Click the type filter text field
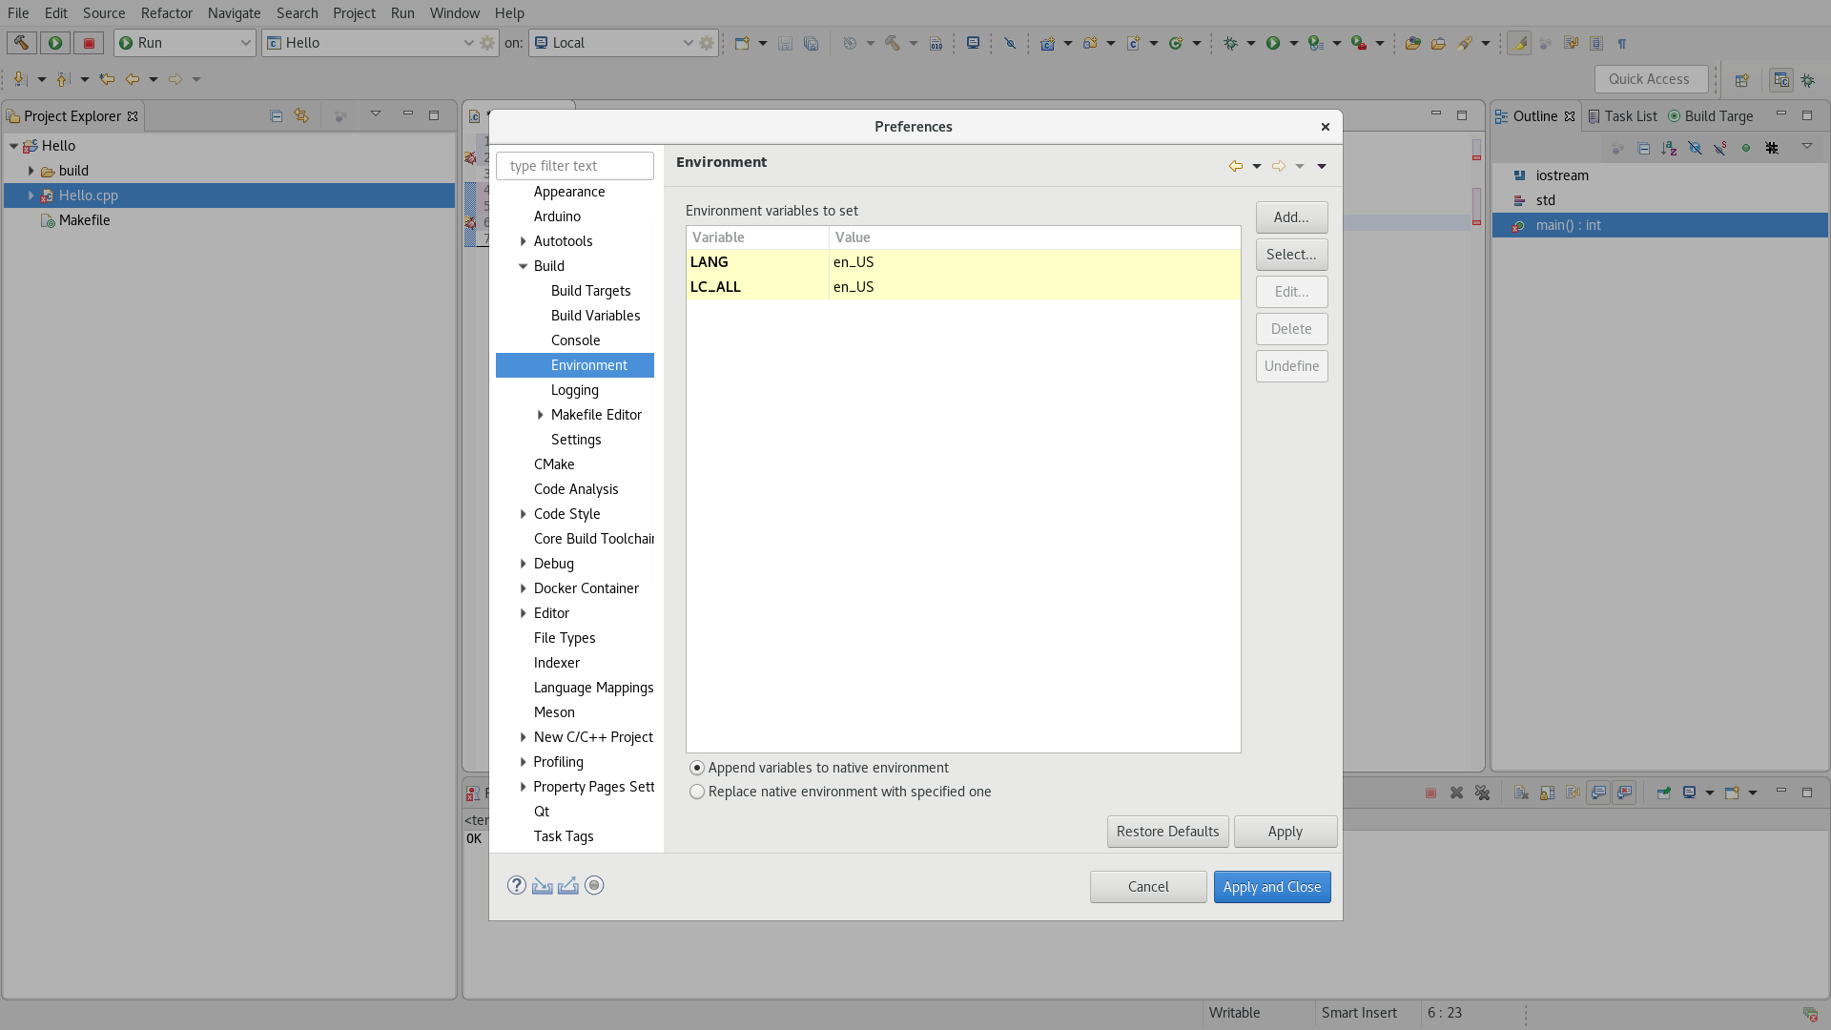 click(575, 166)
